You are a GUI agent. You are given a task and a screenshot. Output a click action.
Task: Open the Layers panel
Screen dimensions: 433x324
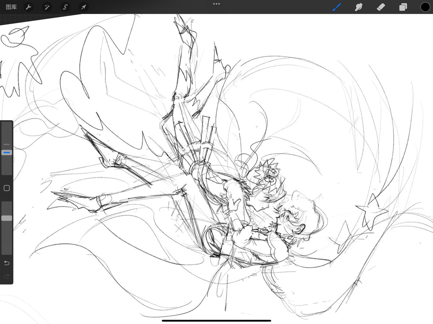pyautogui.click(x=403, y=7)
